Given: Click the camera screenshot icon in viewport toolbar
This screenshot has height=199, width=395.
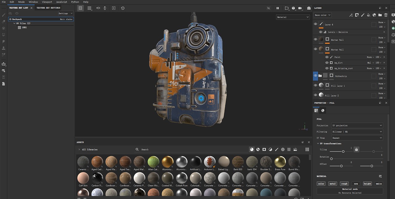Looking at the screenshot, I should pyautogui.click(x=309, y=8).
